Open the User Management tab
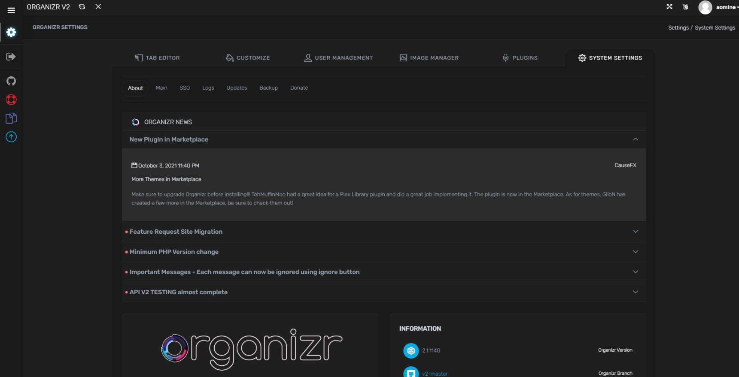Viewport: 739px width, 377px height. coord(338,58)
